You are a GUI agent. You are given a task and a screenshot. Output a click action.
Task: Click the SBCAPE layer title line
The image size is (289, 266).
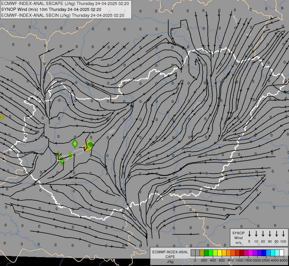tap(65, 4)
